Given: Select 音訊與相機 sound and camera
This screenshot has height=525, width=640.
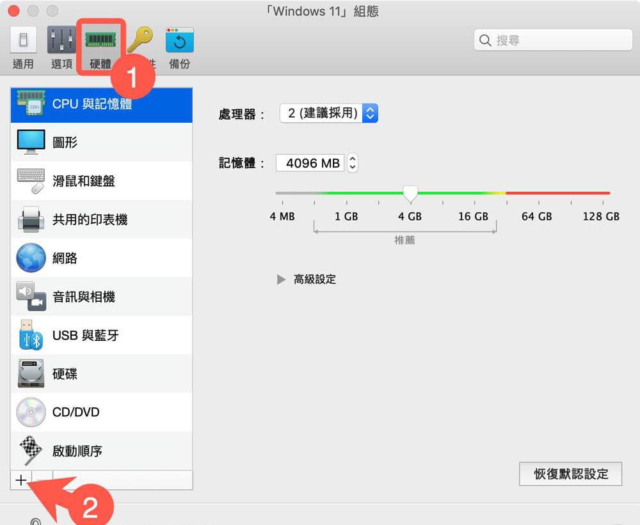Looking at the screenshot, I should tap(101, 297).
